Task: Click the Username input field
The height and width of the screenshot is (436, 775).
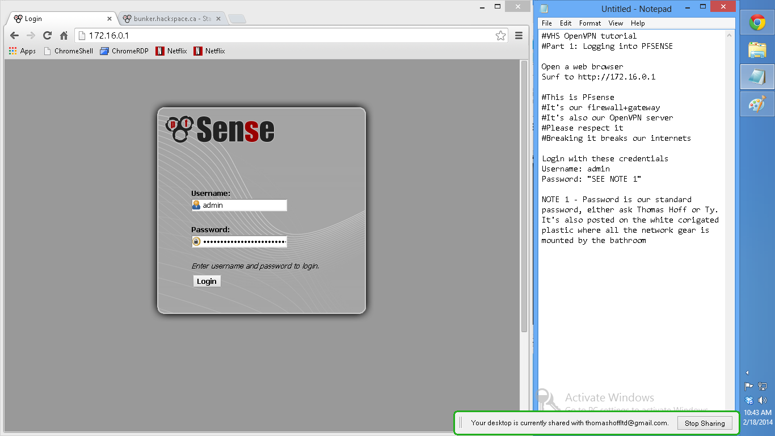Action: click(244, 206)
